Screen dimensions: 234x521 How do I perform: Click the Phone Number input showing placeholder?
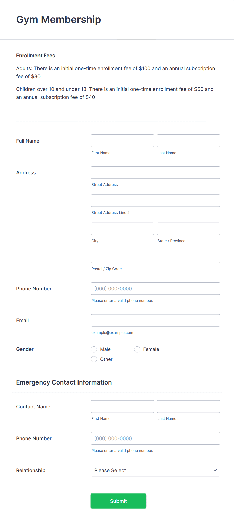click(155, 288)
